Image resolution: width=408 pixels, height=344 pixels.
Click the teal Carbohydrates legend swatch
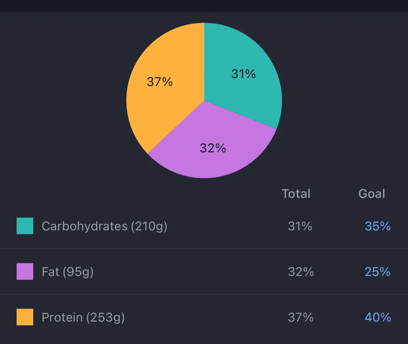click(25, 226)
